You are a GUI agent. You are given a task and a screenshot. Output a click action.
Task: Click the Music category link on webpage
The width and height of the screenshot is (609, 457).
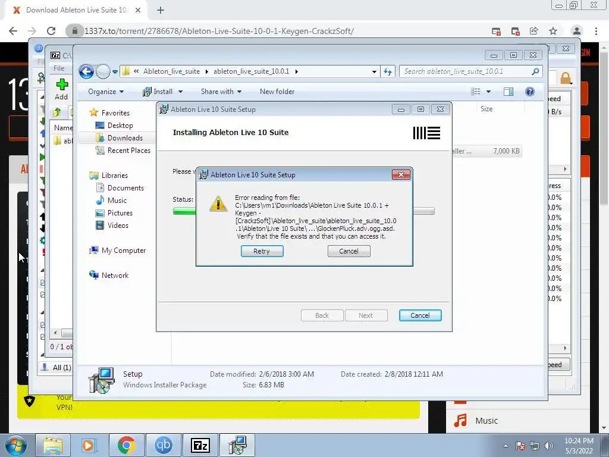click(486, 421)
